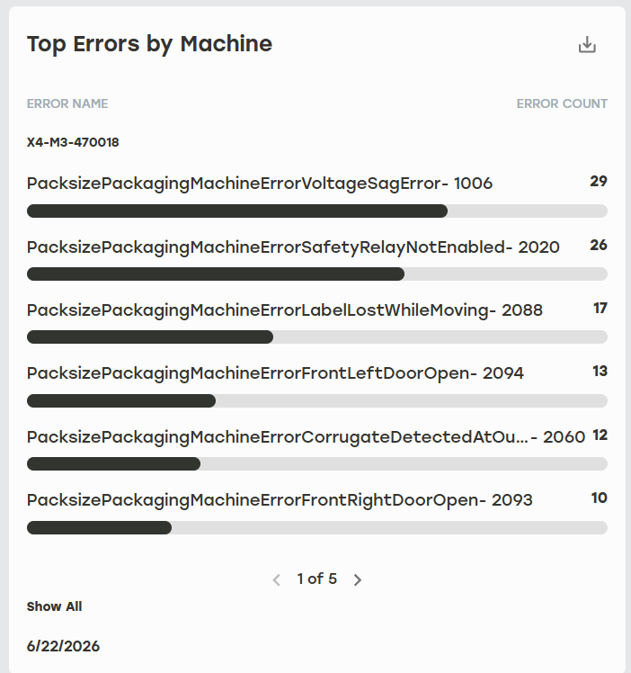This screenshot has width=631, height=673.
Task: Download the Top Errors by Machine report
Action: [x=587, y=45]
